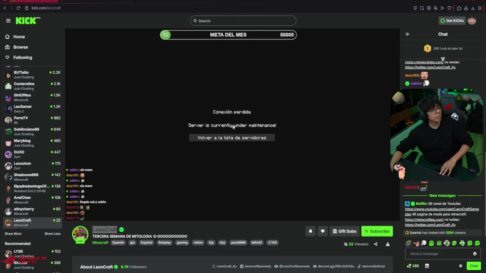Open Conterstine channel in sidebar
This screenshot has height=273, width=486.
[x=33, y=86]
